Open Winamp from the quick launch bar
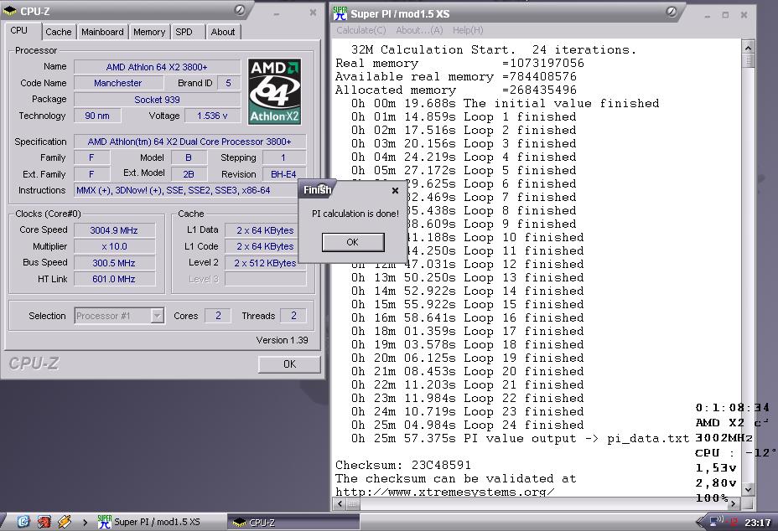The height and width of the screenshot is (531, 778). tap(65, 522)
